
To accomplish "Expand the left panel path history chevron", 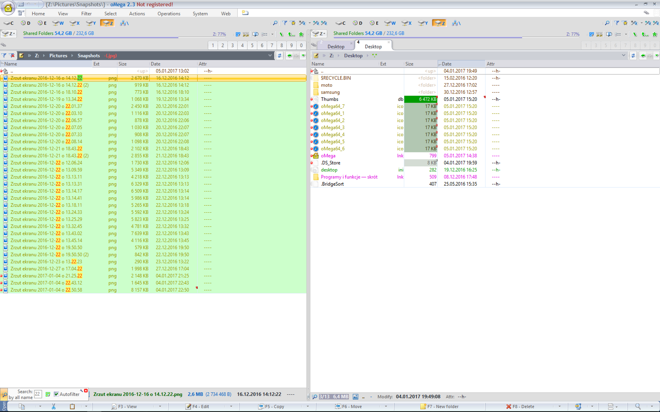I will (x=270, y=56).
